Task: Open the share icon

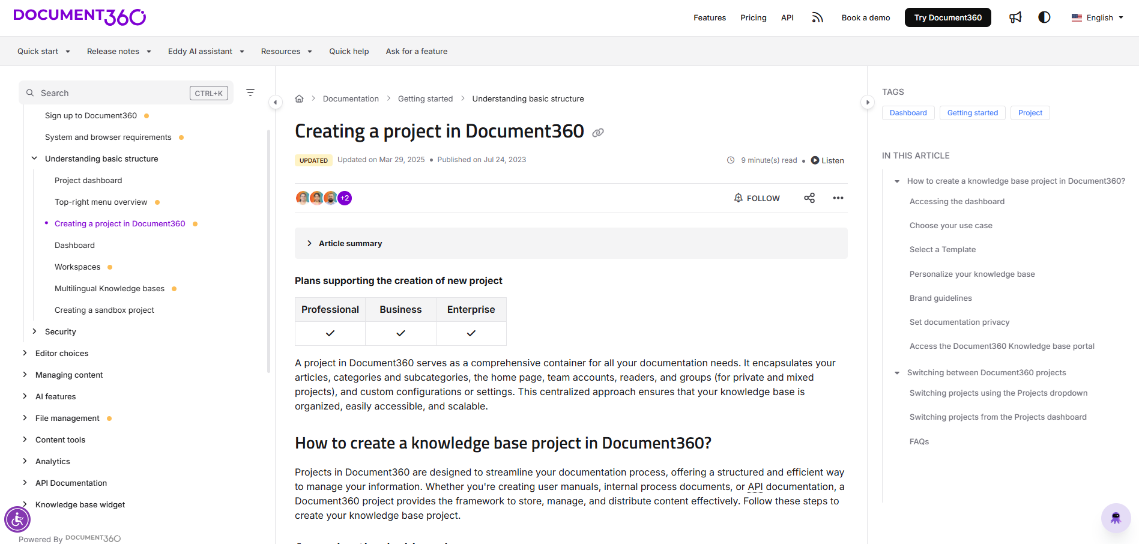Action: (809, 198)
